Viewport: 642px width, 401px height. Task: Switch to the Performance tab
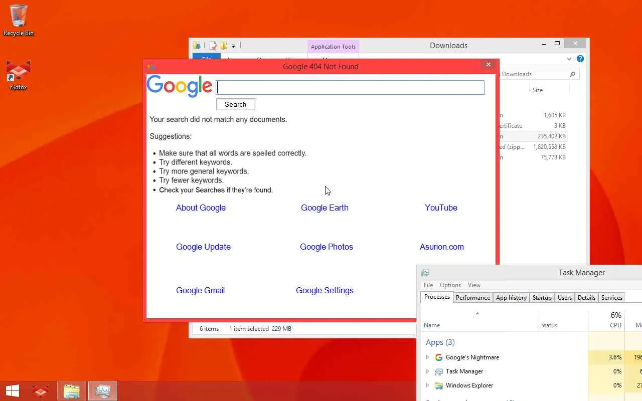coord(473,298)
